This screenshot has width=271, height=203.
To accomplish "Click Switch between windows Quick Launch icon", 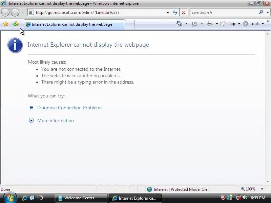I will coord(40,198).
